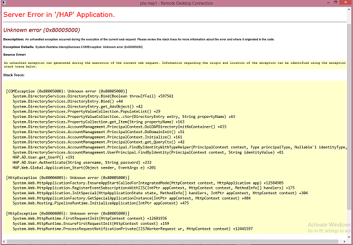Click the "Description:" label text
The image size is (353, 245).
click(x=14, y=39)
